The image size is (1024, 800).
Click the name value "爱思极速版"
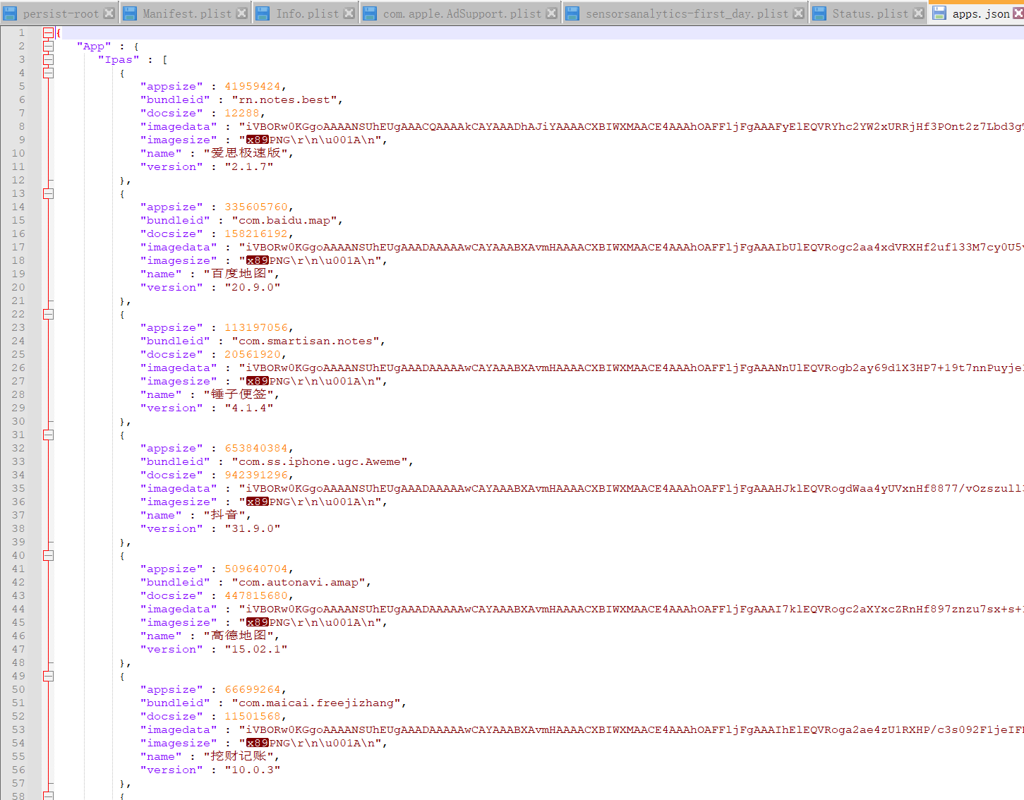pyautogui.click(x=246, y=153)
